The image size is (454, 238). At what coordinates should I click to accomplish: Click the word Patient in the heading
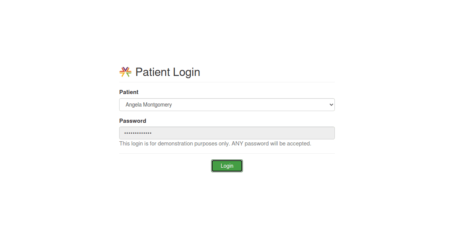153,72
